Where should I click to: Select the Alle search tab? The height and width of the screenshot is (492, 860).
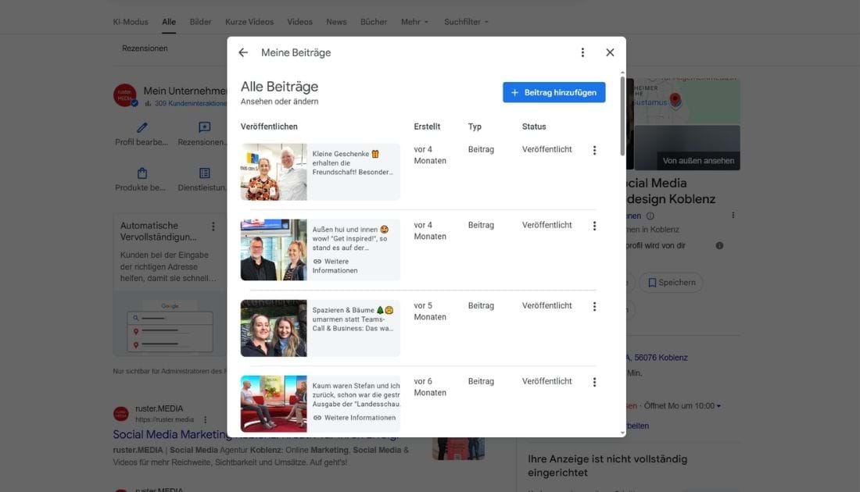[x=169, y=22]
